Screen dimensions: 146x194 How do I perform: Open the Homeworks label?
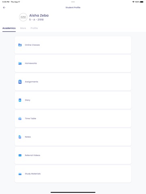point(31,63)
